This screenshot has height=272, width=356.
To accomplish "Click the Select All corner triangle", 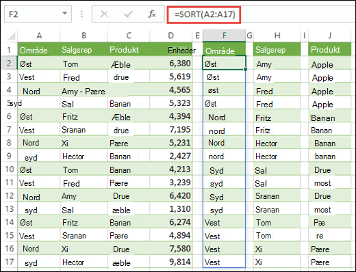I will click(11, 36).
